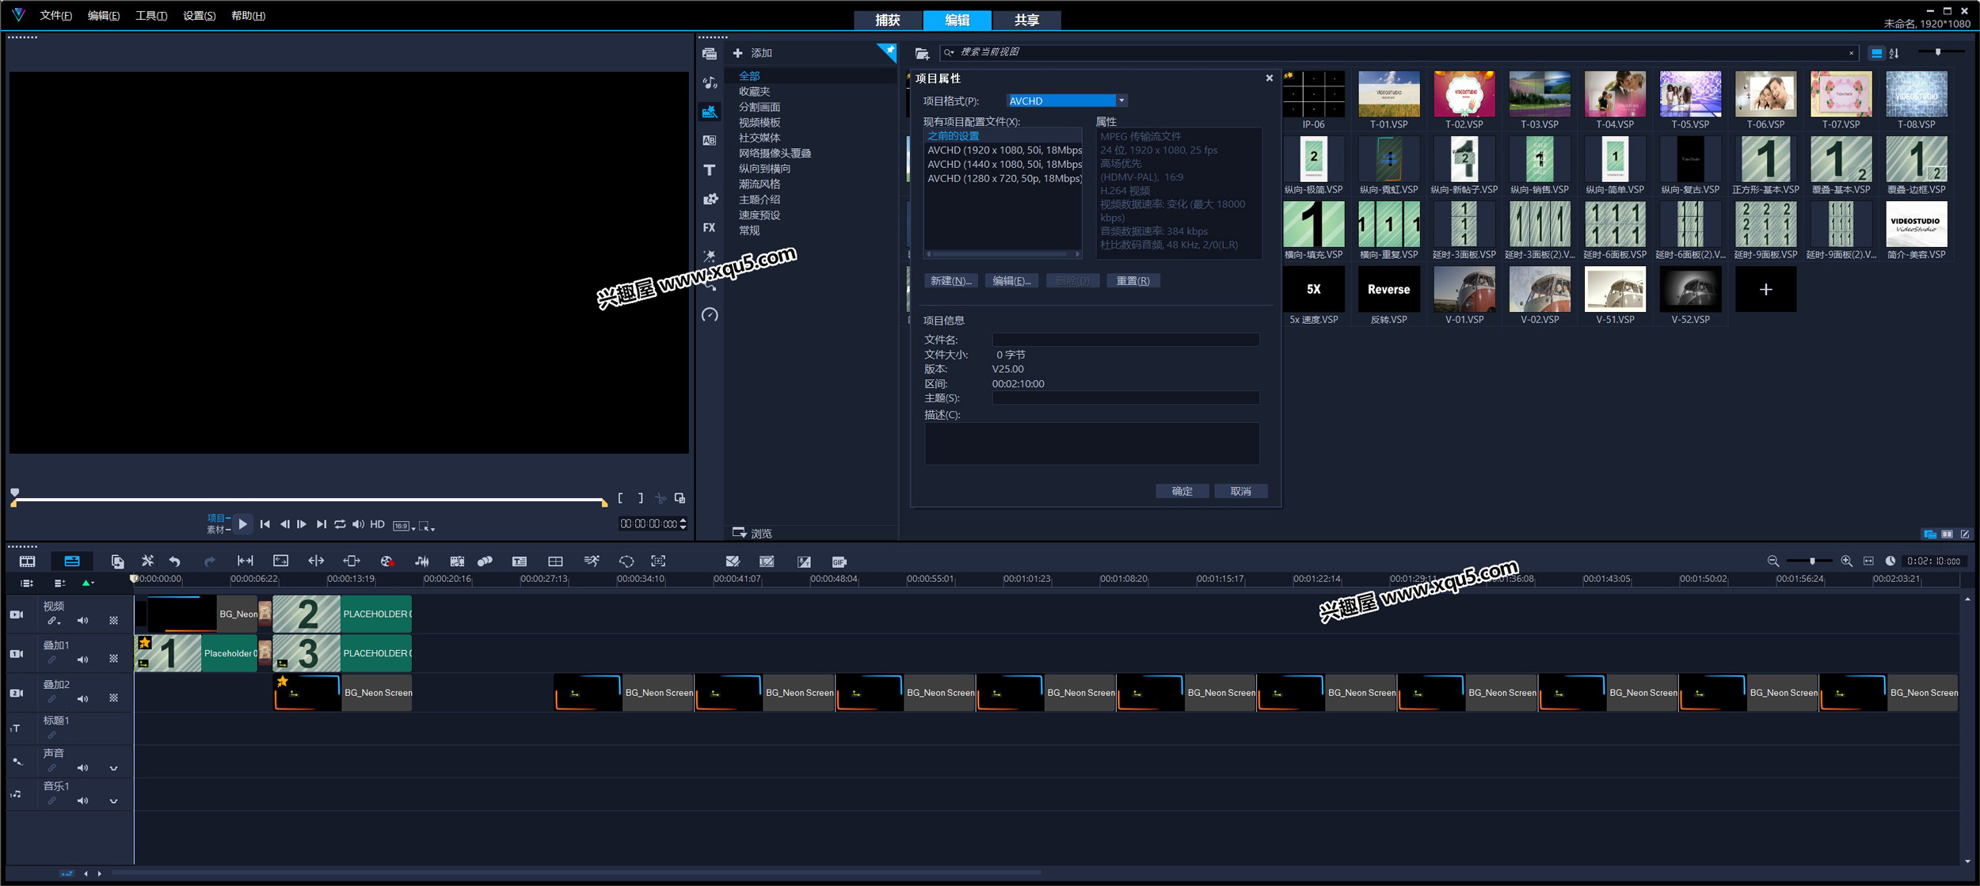Select AVCHD (1440 x 1080, 50i, 18Mbps) profile
Screen dimensions: 1980x886
click(1003, 164)
